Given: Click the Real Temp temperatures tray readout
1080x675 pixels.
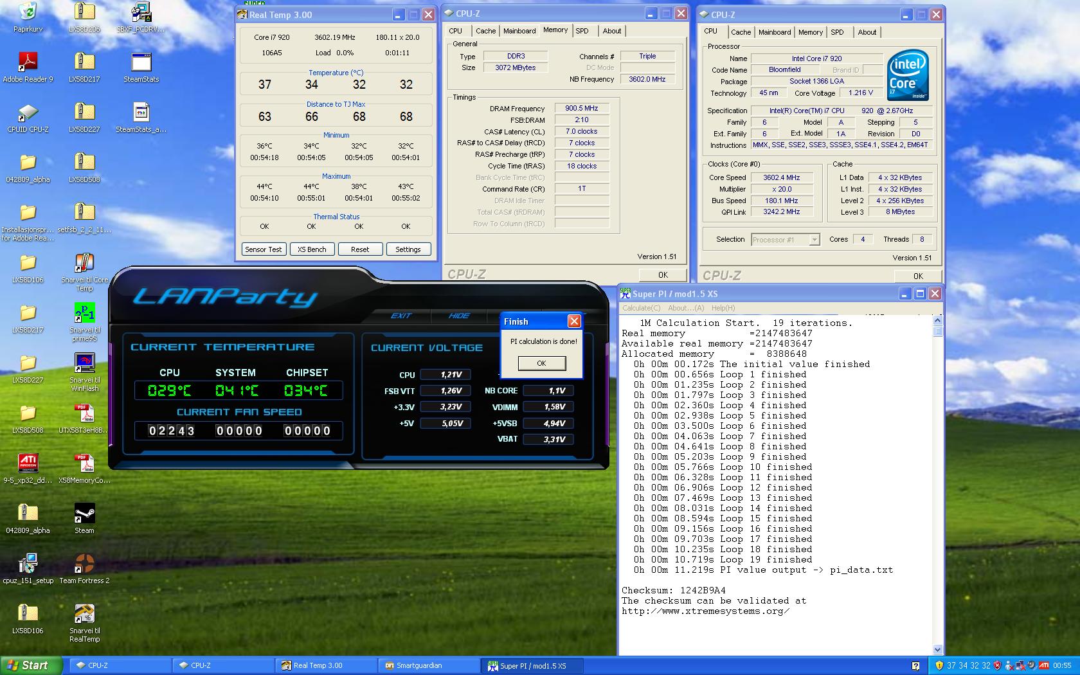Looking at the screenshot, I should coord(968,665).
